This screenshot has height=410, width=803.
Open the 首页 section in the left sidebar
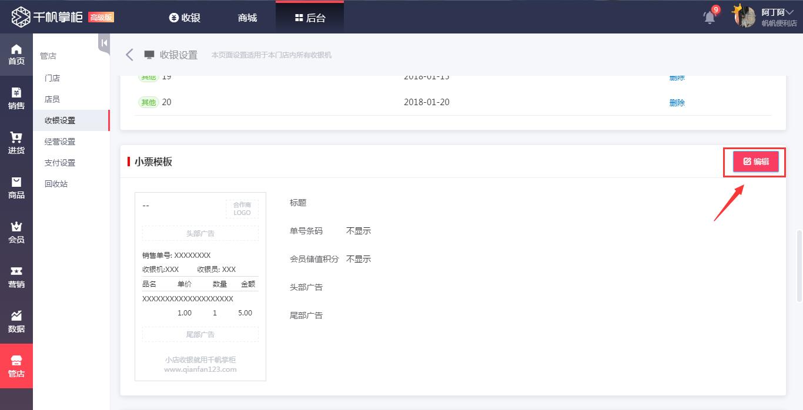[x=16, y=54]
